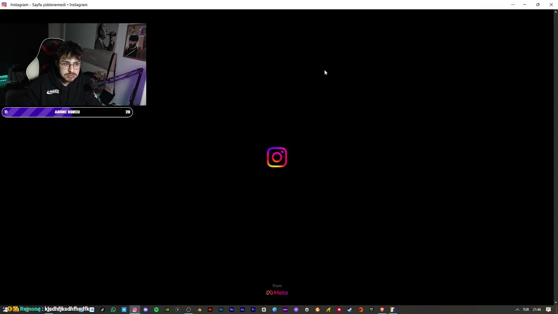The width and height of the screenshot is (558, 314).
Task: Open Epic Games Launcher taskbar icon
Action: [x=371, y=310]
